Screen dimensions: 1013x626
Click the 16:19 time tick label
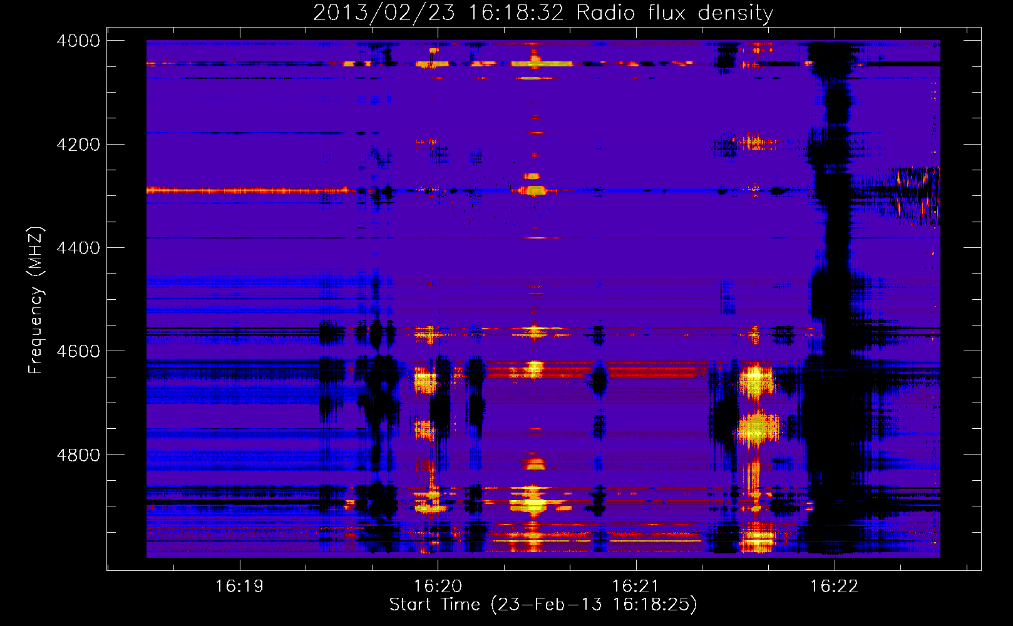coord(239,587)
